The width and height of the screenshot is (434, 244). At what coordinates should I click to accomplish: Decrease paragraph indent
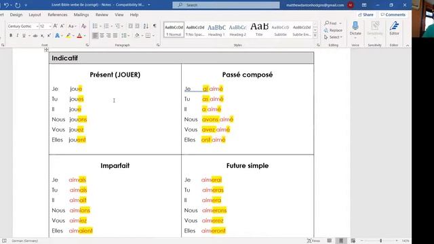click(130, 26)
